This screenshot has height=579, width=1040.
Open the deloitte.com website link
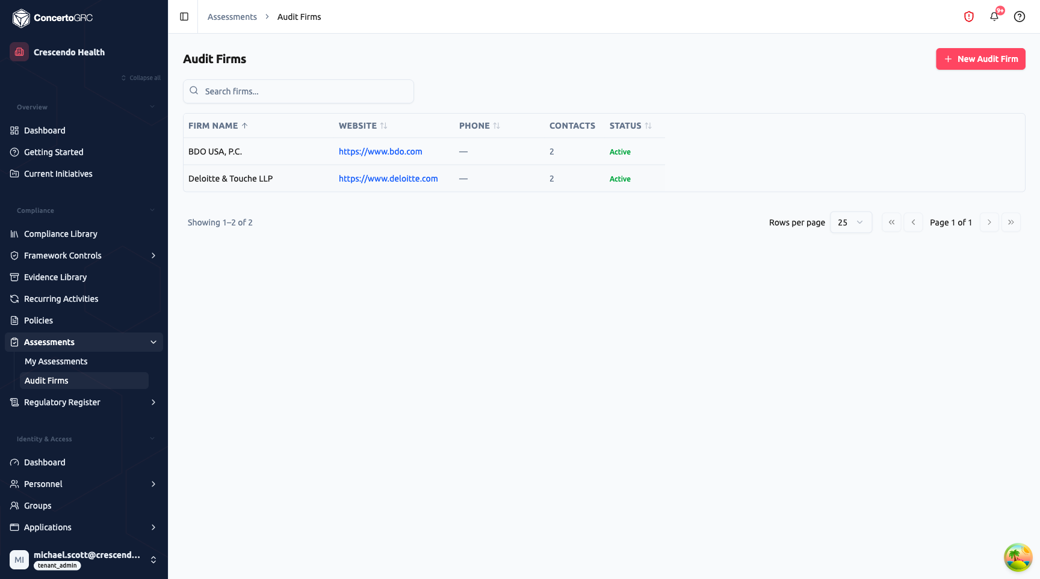click(388, 179)
